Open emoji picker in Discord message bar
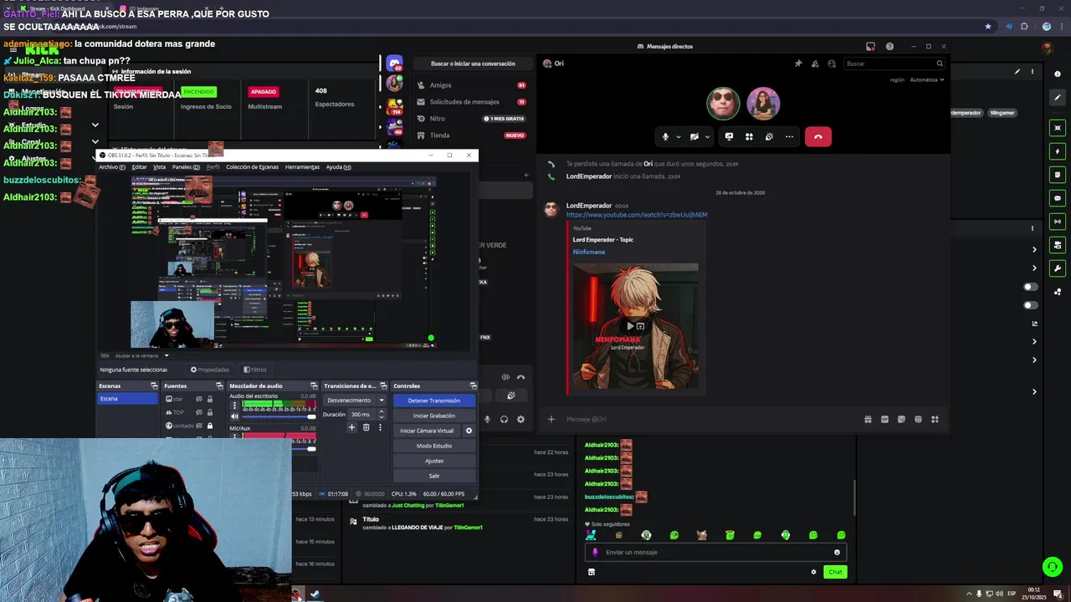The image size is (1071, 602). (918, 419)
